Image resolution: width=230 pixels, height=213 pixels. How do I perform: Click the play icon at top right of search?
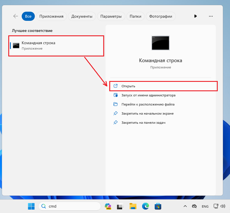pos(195,16)
